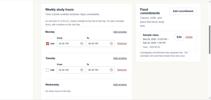This screenshot has width=211, height=100.
Task: Click Wednesday's Add window link
Action: (x=120, y=85)
